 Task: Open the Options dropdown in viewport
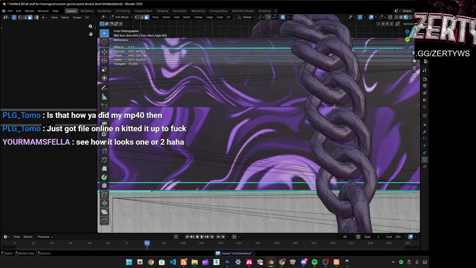coord(409,24)
